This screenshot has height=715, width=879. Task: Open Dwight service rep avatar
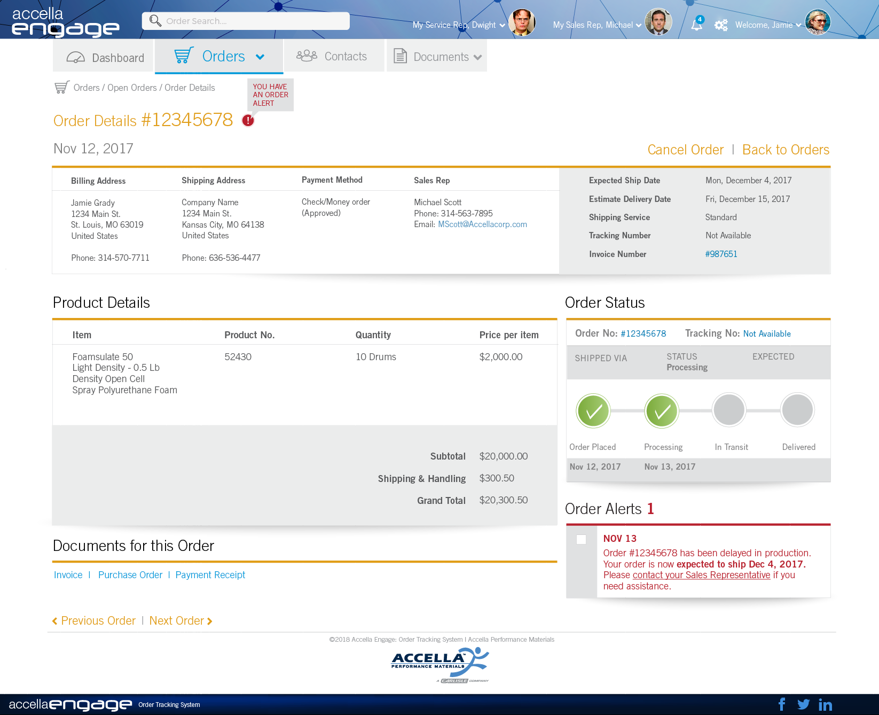[522, 22]
